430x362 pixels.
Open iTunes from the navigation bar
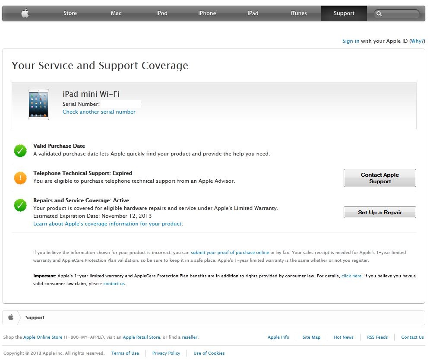click(298, 13)
